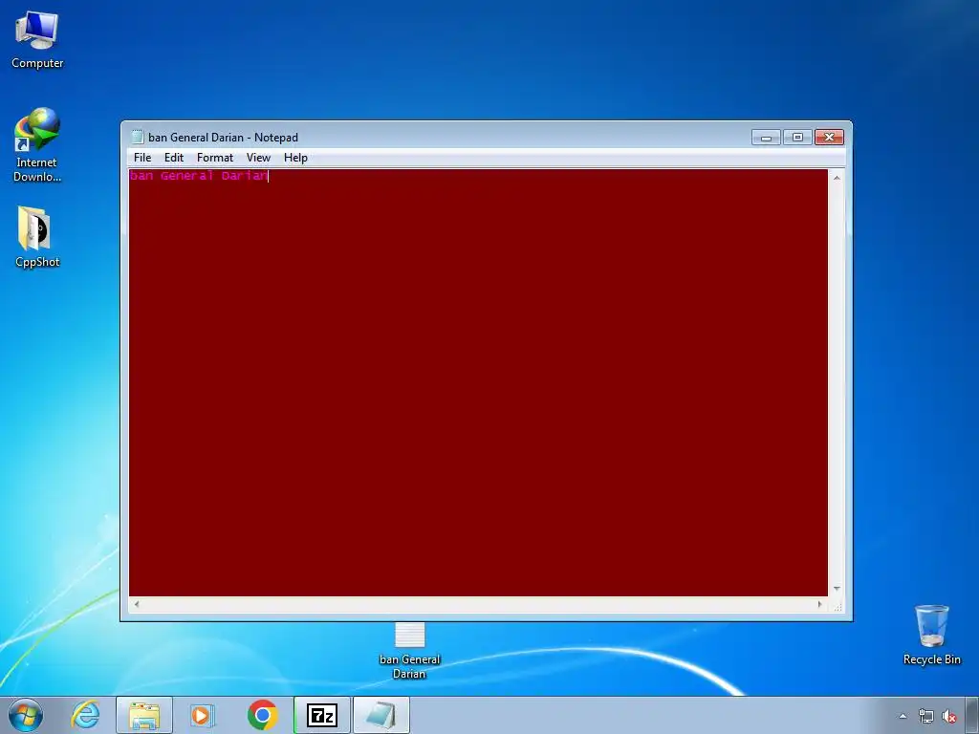Click the resize grip in the Notepad corner
979x734 pixels.
(838, 605)
